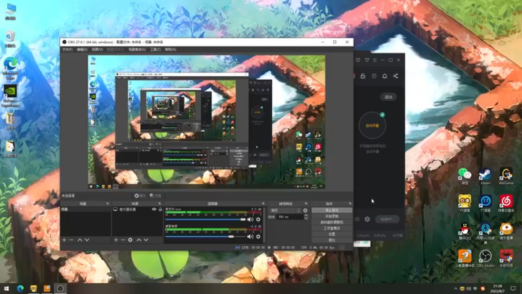Click the Studio Mode button in Controls
The height and width of the screenshot is (294, 522).
tap(331, 228)
